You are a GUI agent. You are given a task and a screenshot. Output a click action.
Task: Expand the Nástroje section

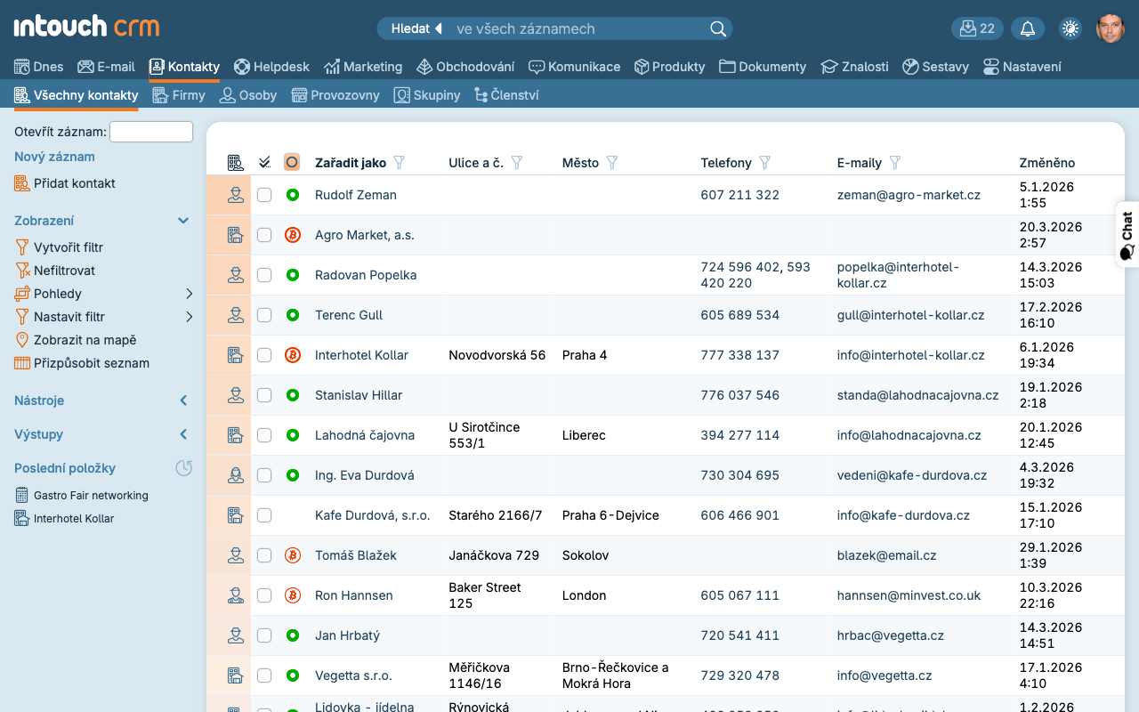point(183,400)
